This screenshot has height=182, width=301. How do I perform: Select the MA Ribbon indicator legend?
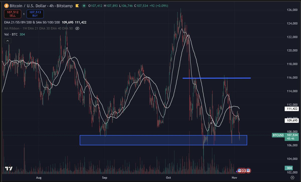click(38, 28)
